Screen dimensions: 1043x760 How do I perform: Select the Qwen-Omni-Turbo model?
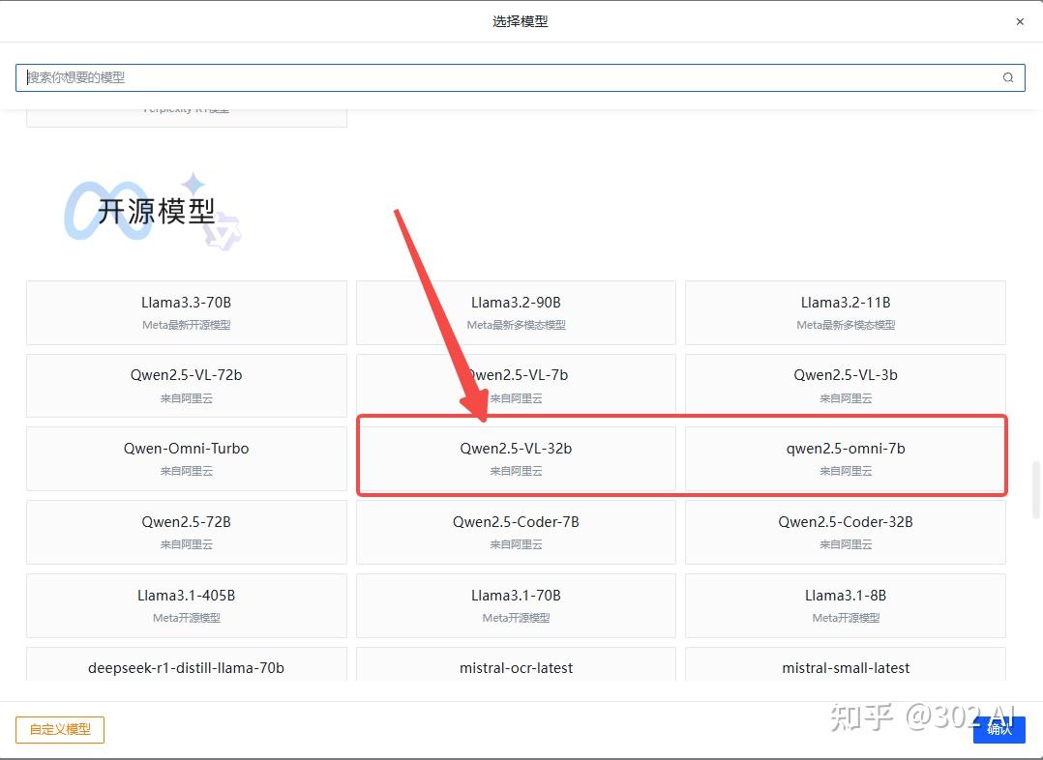186,456
